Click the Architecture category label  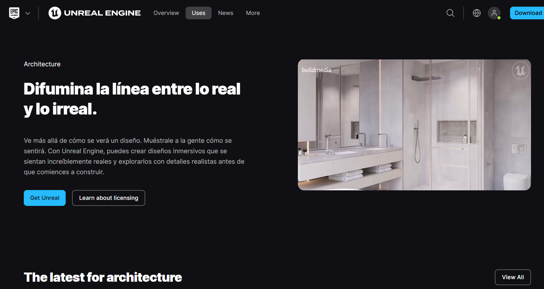tap(42, 64)
